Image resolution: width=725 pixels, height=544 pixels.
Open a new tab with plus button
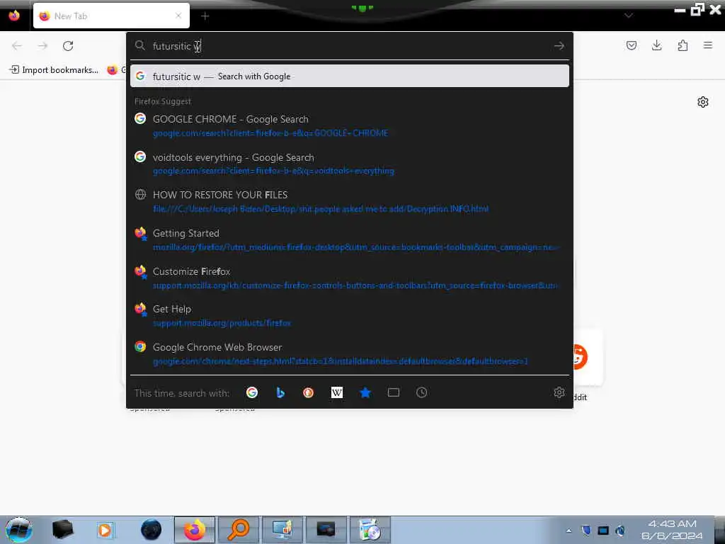coord(205,16)
